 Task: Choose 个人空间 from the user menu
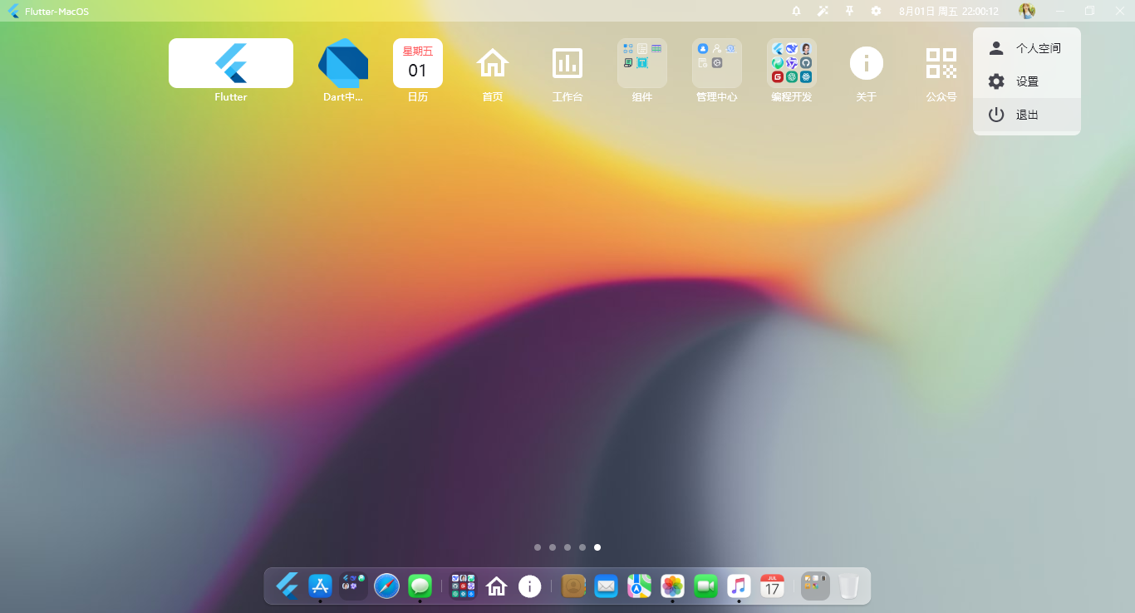tap(1027, 48)
